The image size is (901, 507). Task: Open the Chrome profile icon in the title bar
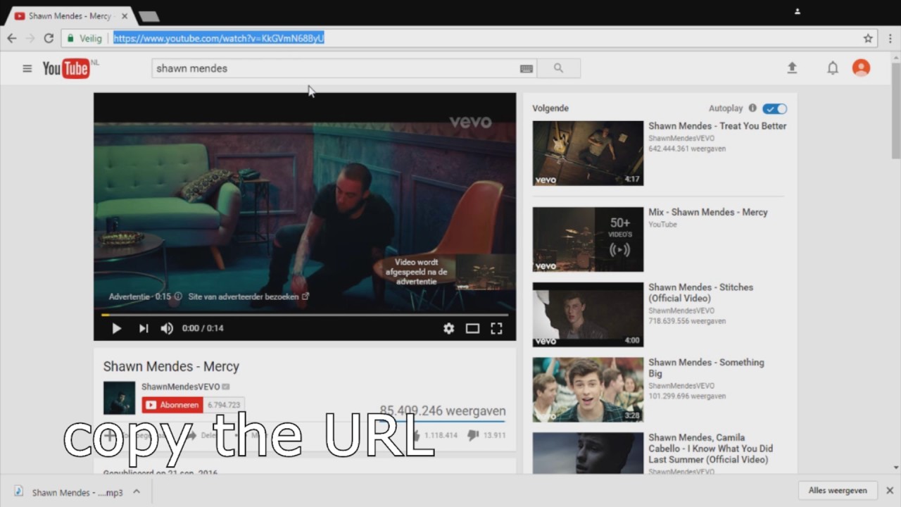click(x=798, y=11)
